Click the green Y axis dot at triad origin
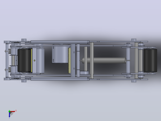The image size is (161, 121). (x=9, y=111)
